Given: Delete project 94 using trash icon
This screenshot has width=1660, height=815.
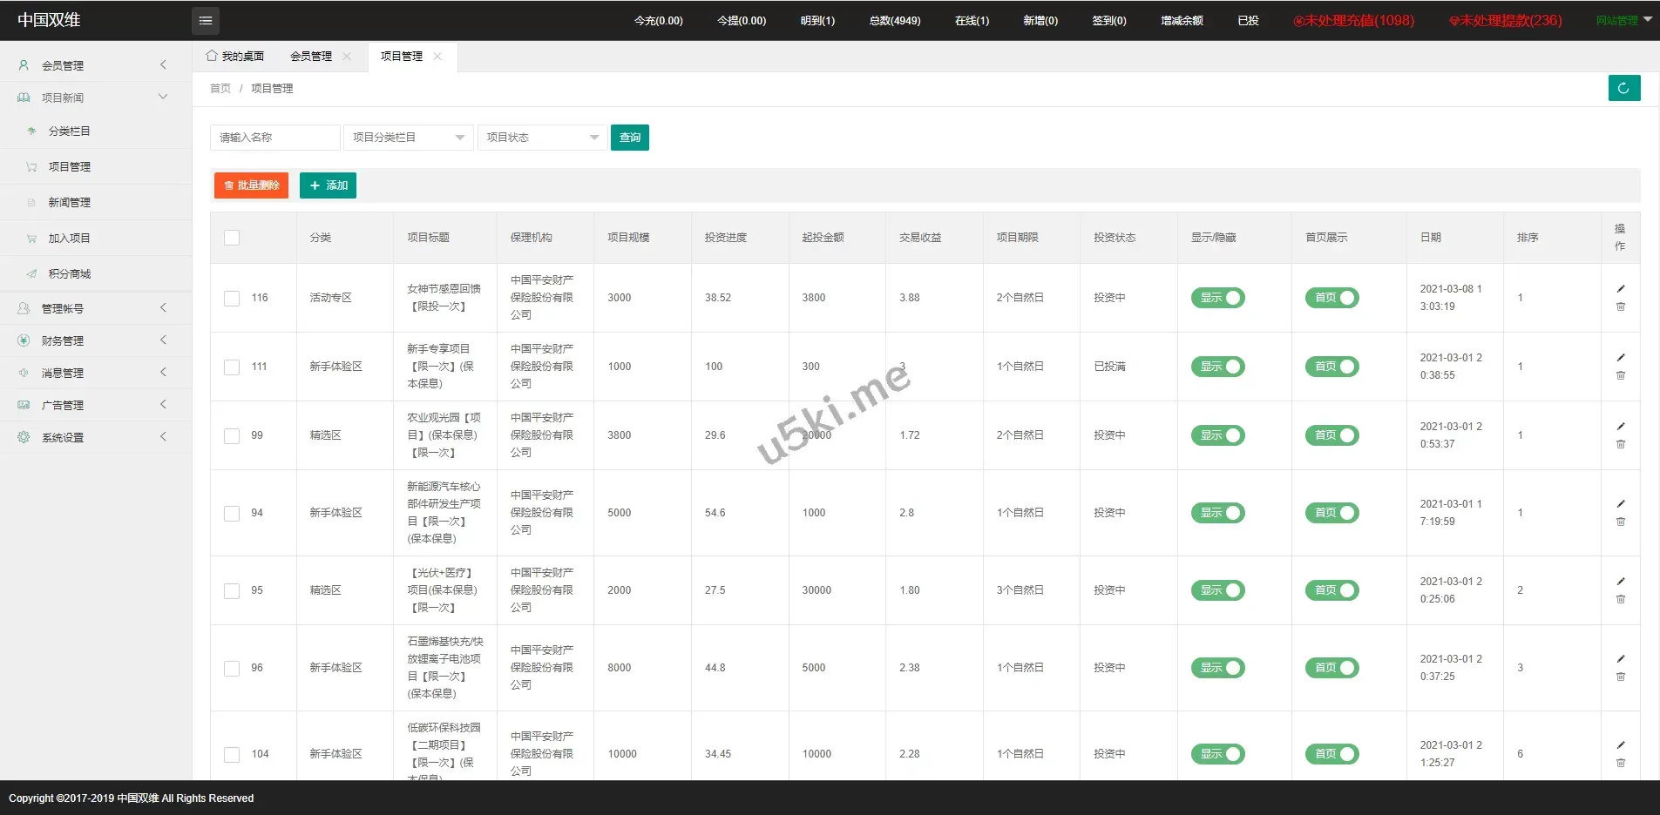Looking at the screenshot, I should (x=1621, y=522).
